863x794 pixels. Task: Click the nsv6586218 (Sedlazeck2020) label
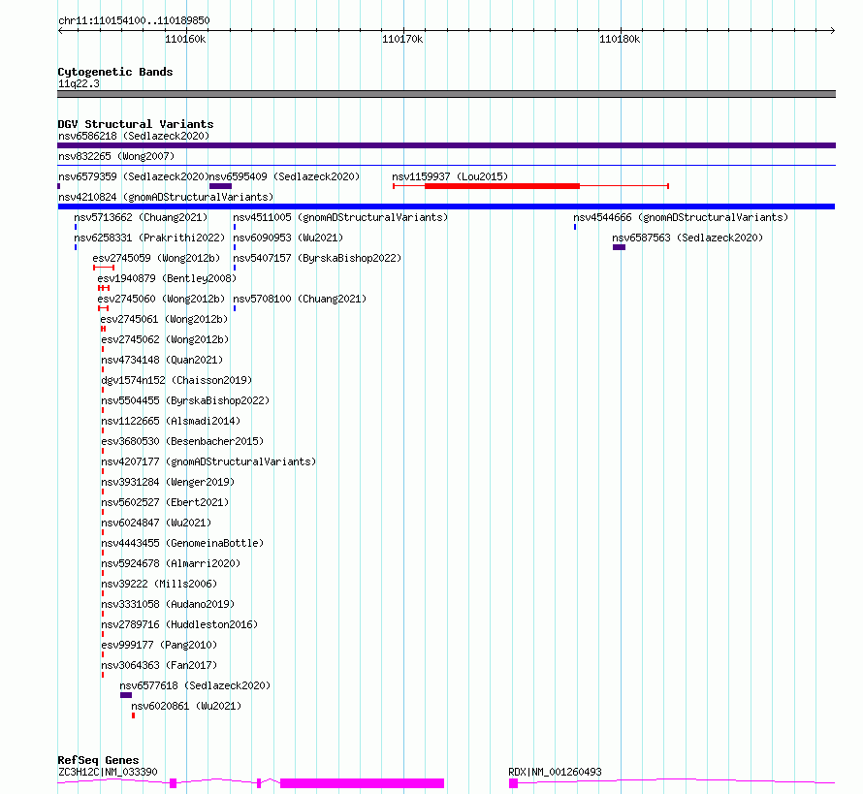134,136
